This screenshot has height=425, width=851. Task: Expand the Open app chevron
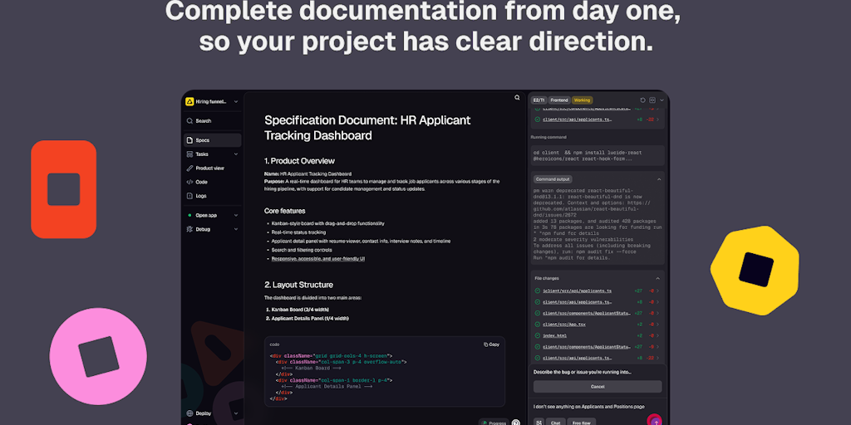click(x=235, y=215)
